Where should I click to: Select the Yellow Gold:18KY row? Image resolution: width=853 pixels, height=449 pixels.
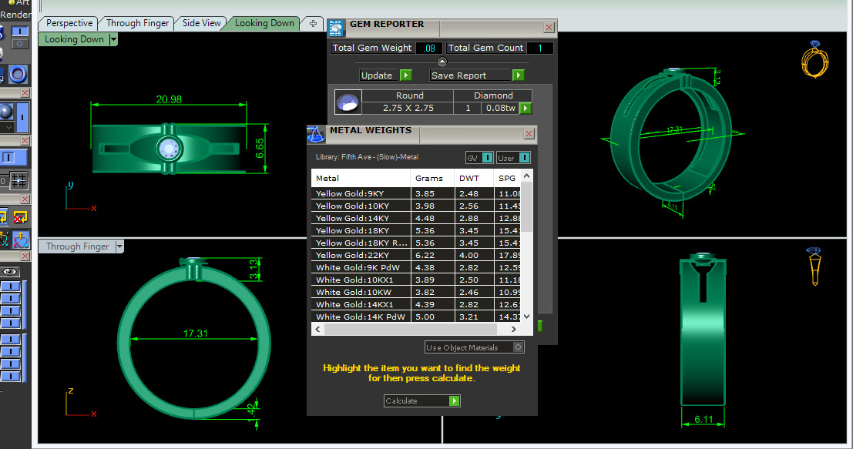click(416, 230)
